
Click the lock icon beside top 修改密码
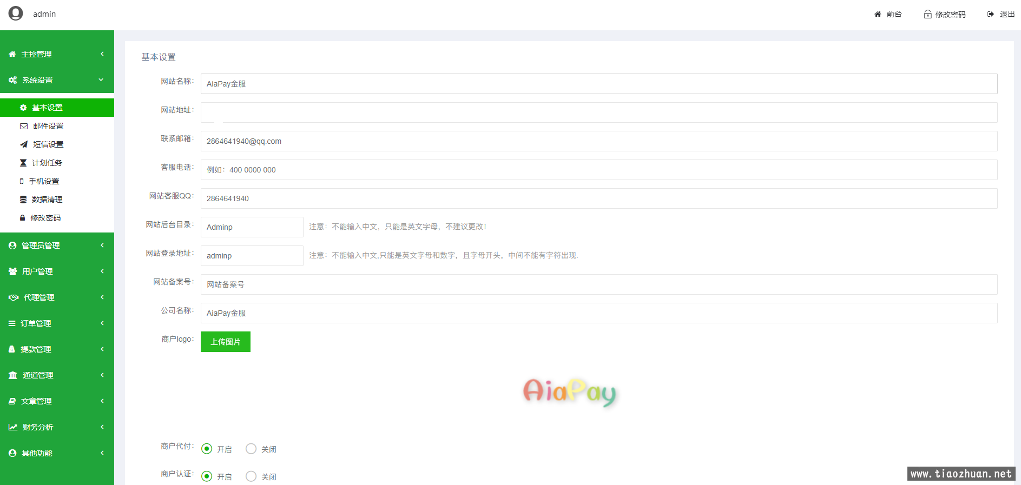point(927,14)
